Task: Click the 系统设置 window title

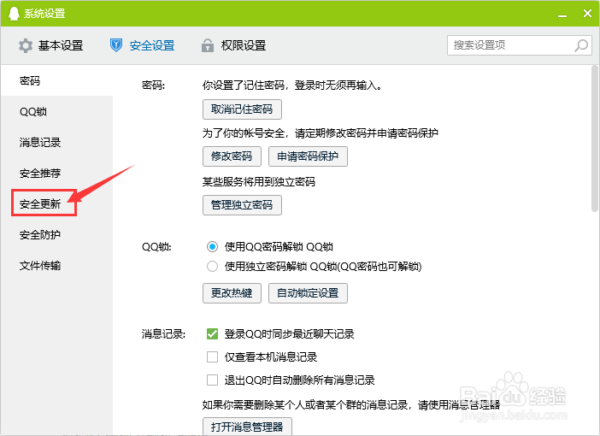Action: 44,14
